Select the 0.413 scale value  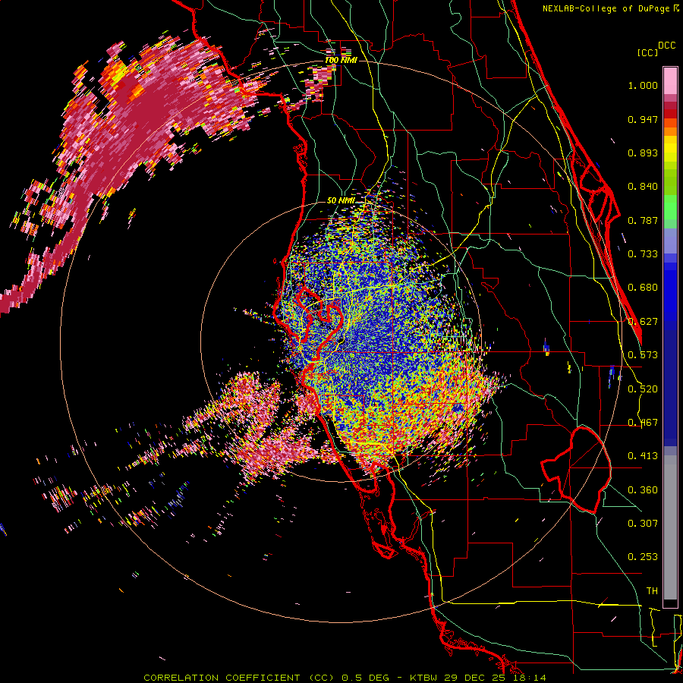click(x=643, y=456)
